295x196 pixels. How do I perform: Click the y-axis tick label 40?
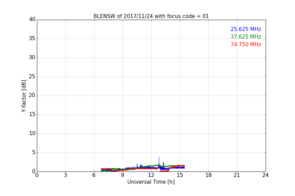32,19
